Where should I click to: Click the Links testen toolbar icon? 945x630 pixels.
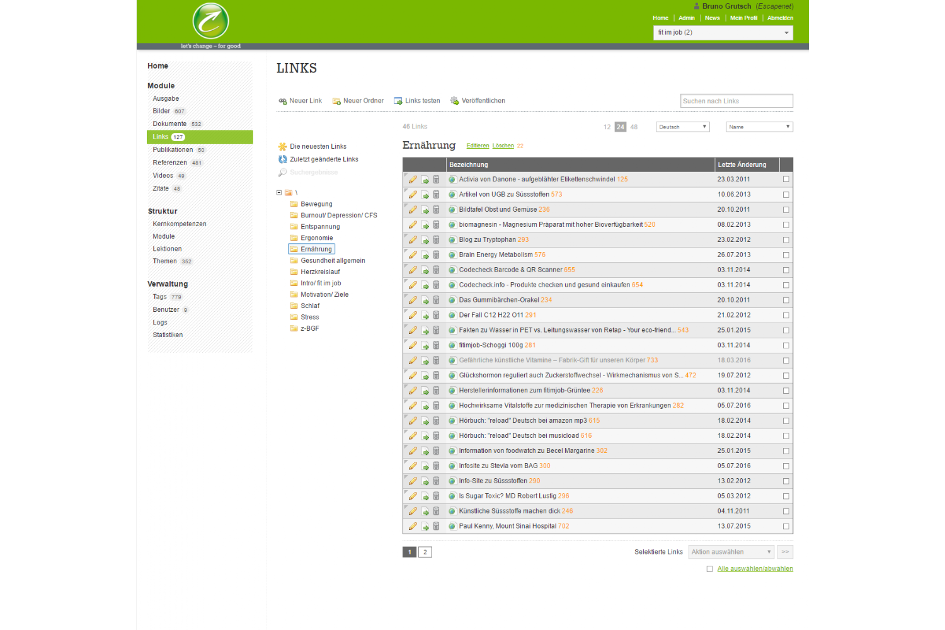398,101
